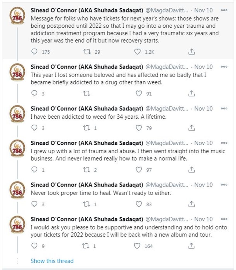236x270 pixels.
Task: Reply to the 'be supportive and understanding' tweet
Action: click(x=35, y=246)
